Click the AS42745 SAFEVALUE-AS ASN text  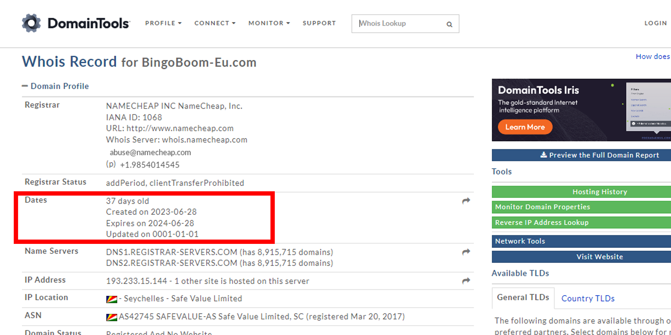click(262, 317)
